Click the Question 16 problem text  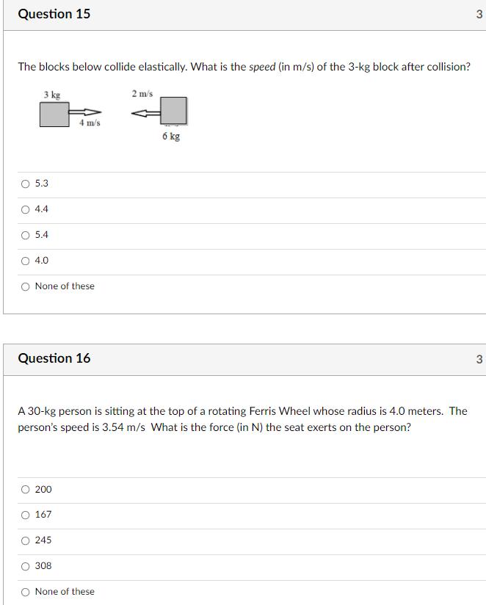click(242, 420)
